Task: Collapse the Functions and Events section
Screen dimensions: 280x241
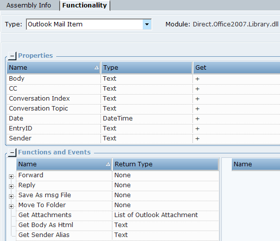Action: (12, 152)
